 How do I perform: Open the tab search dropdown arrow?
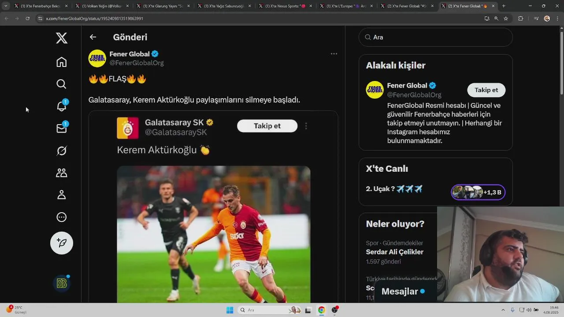[x=6, y=6]
